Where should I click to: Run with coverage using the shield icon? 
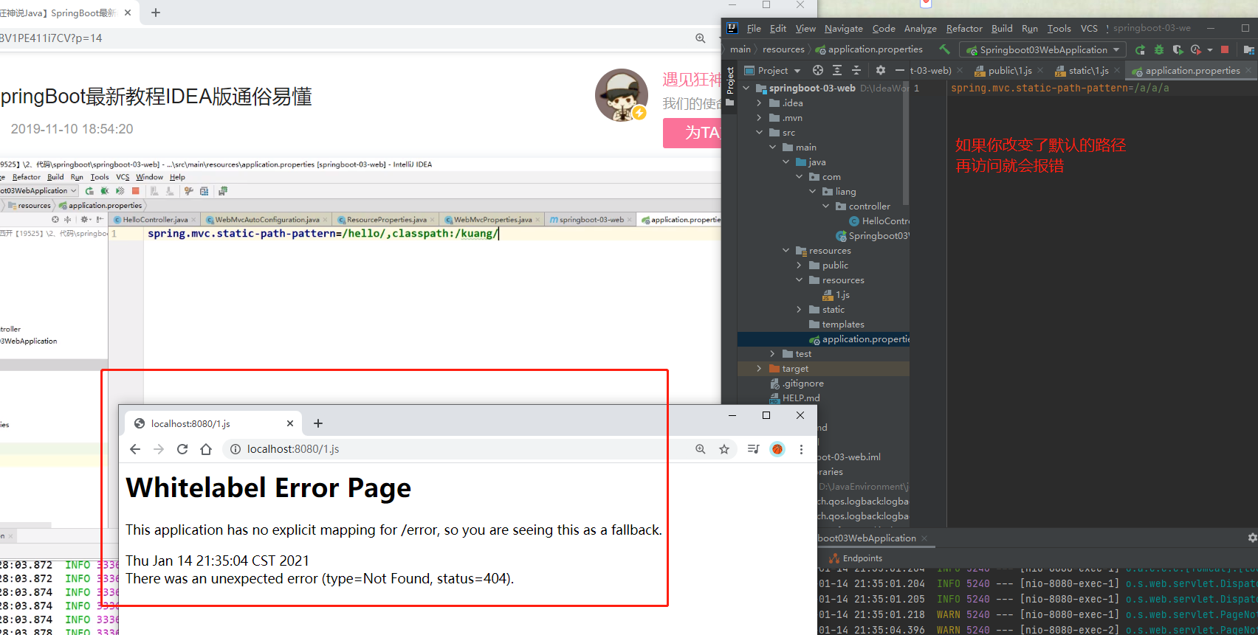click(1178, 49)
